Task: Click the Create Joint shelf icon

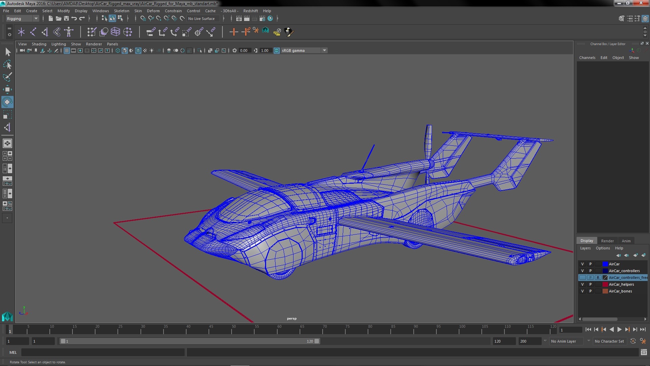Action: [x=33, y=32]
